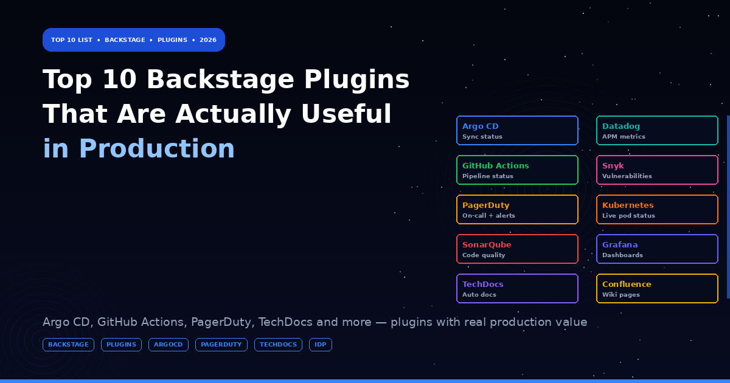Open the PAGERDUTY tag chip
Screen dimensions: 730x383
pos(221,345)
